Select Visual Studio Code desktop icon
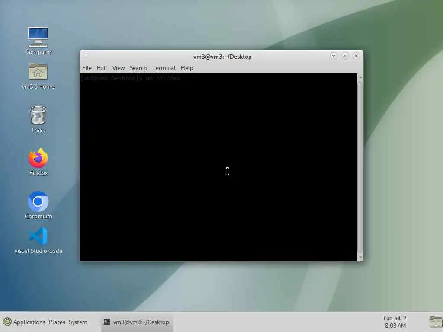The width and height of the screenshot is (443, 332). click(x=38, y=240)
